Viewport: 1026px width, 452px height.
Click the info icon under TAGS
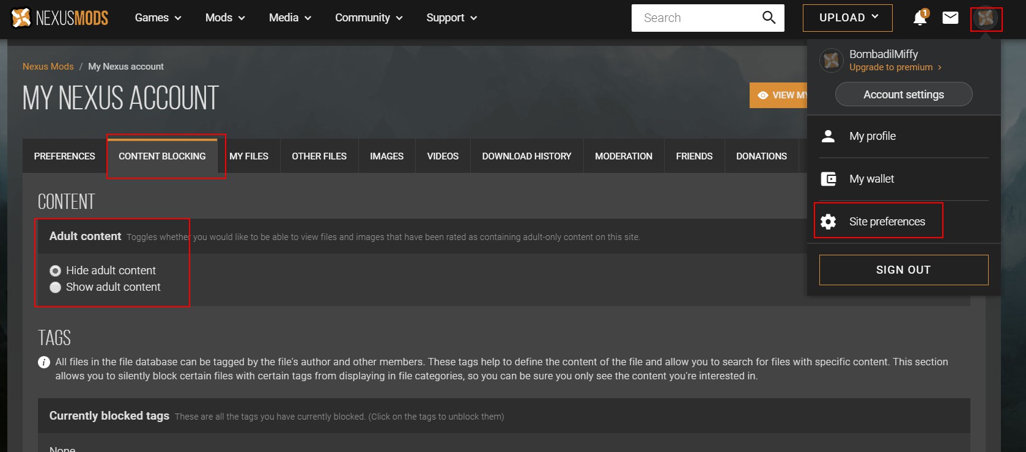[x=44, y=362]
